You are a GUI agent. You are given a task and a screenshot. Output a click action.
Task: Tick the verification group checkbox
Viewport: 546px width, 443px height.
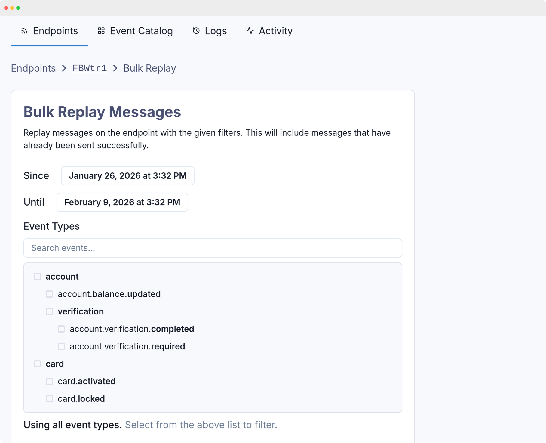[x=49, y=311]
